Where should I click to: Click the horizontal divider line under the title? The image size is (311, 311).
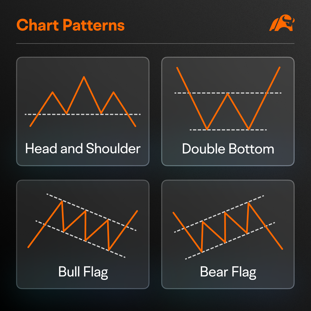(155, 43)
